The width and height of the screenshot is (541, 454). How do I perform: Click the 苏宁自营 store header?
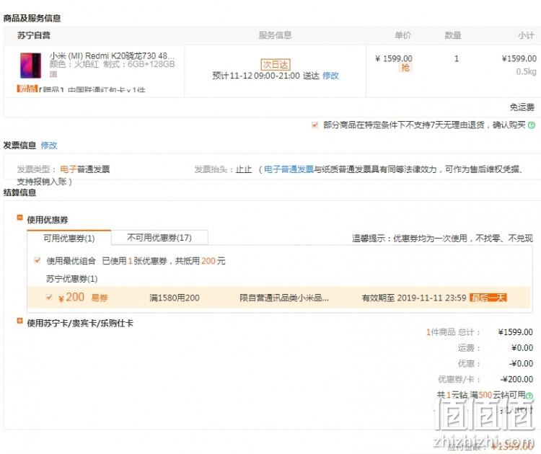tap(34, 35)
